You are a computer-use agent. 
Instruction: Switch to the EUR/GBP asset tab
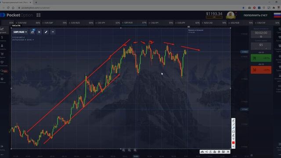[54, 23]
